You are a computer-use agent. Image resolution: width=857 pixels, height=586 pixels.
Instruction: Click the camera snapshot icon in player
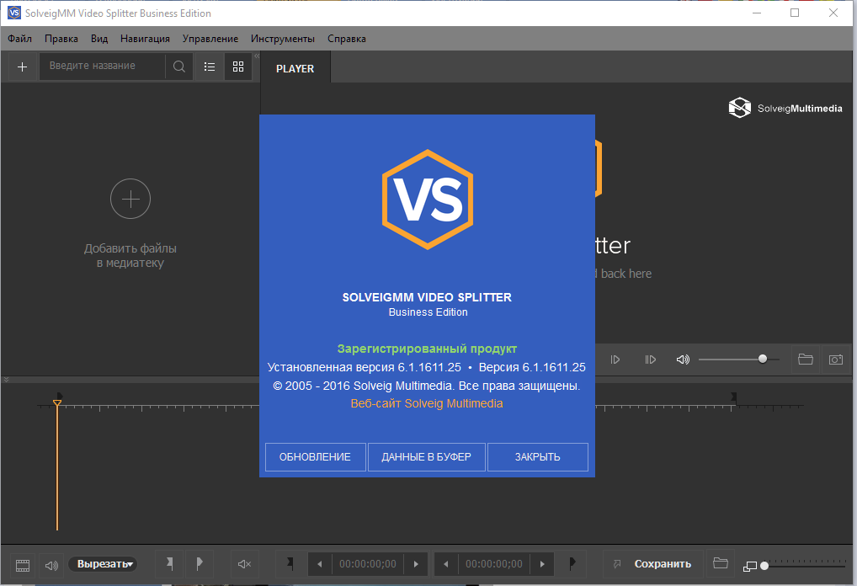835,360
